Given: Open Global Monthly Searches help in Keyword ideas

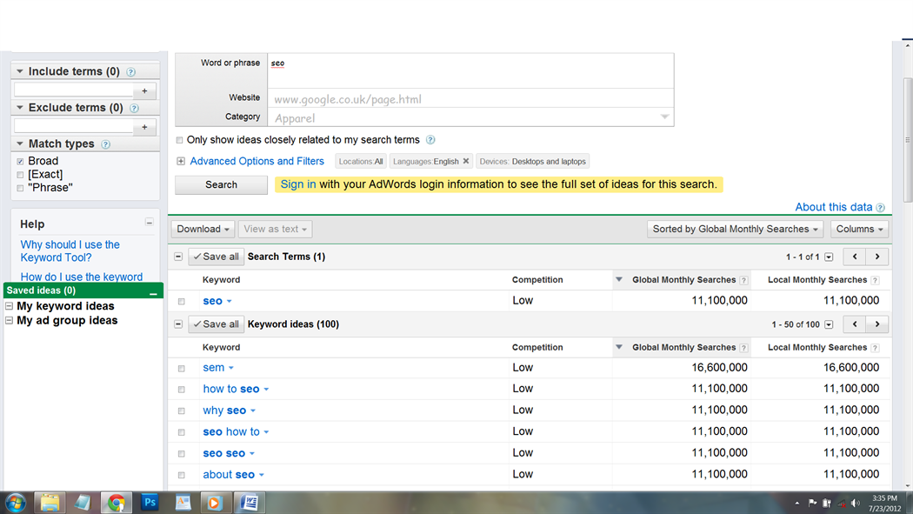Looking at the screenshot, I should click(x=743, y=348).
